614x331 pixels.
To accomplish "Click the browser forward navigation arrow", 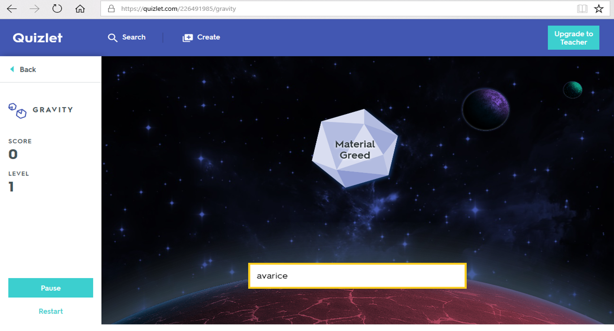I will pos(35,8).
